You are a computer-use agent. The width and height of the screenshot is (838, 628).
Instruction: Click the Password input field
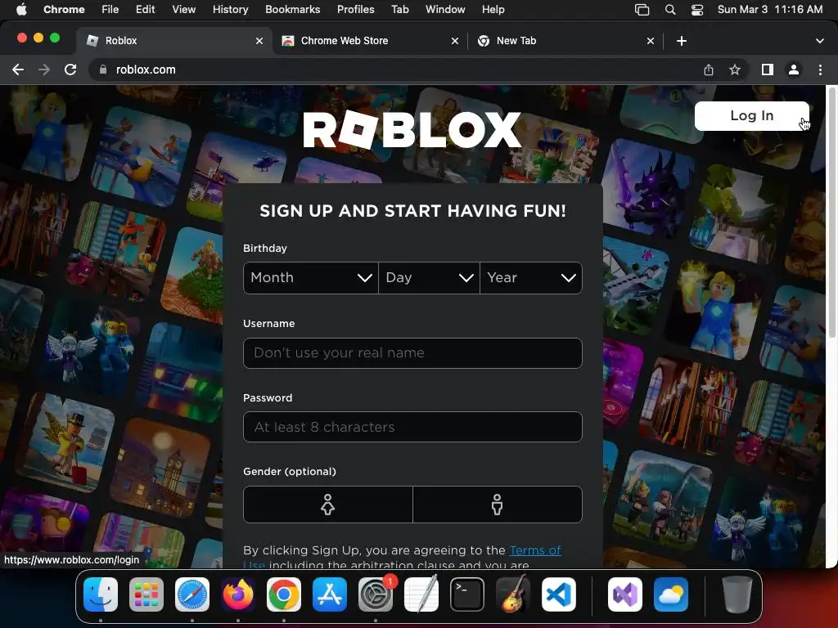[x=412, y=427]
